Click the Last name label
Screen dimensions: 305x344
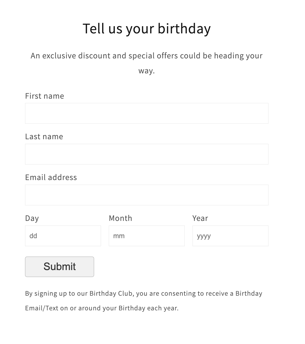pyautogui.click(x=44, y=136)
